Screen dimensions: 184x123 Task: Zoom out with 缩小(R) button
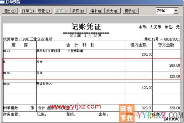coord(96,11)
